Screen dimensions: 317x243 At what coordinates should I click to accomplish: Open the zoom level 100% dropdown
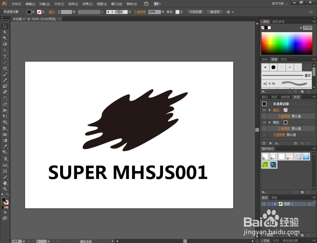[24, 241]
